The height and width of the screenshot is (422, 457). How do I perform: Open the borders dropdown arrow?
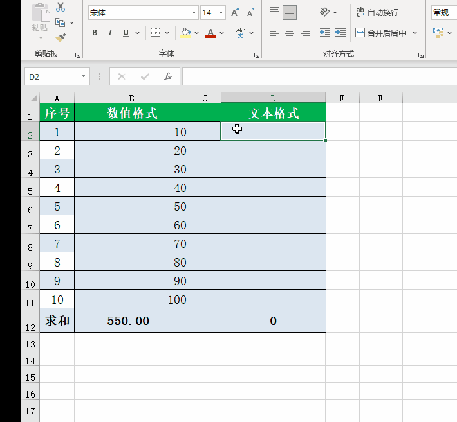click(x=167, y=33)
